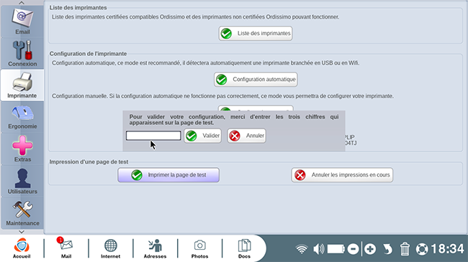Open the Wifi status indicator
This screenshot has width=468, height=262.
tap(302, 249)
